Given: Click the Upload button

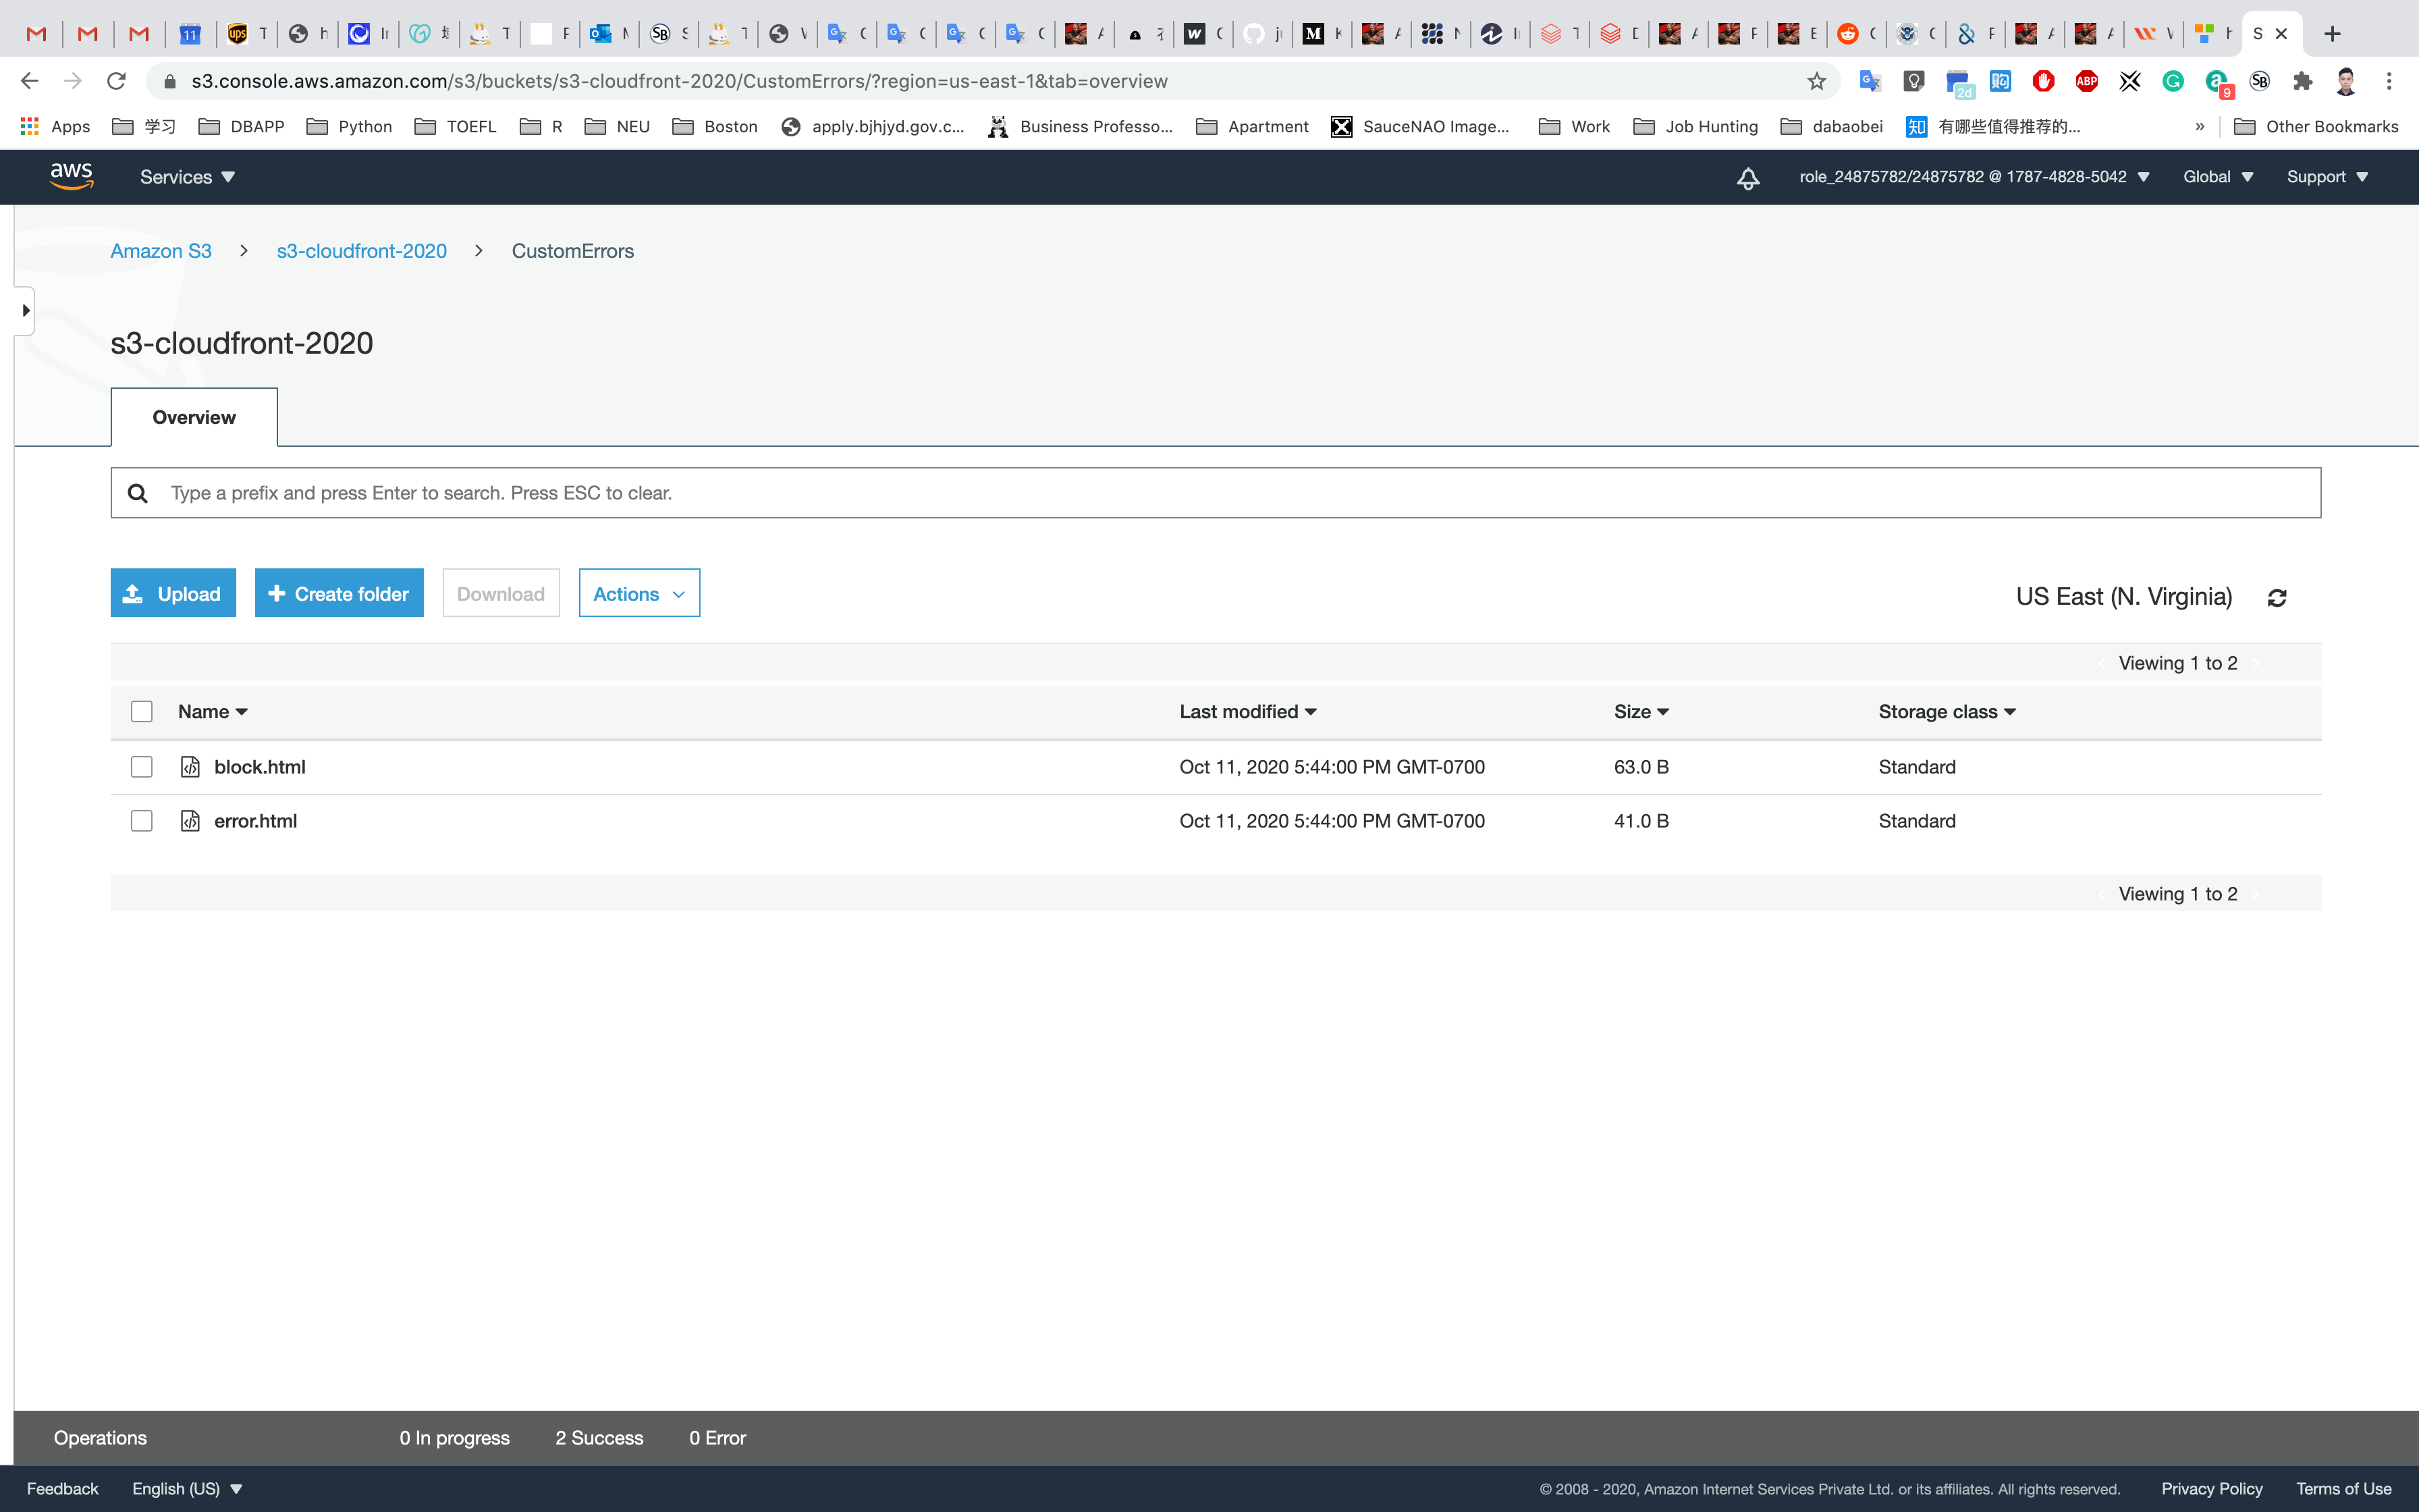Looking at the screenshot, I should 173,594.
